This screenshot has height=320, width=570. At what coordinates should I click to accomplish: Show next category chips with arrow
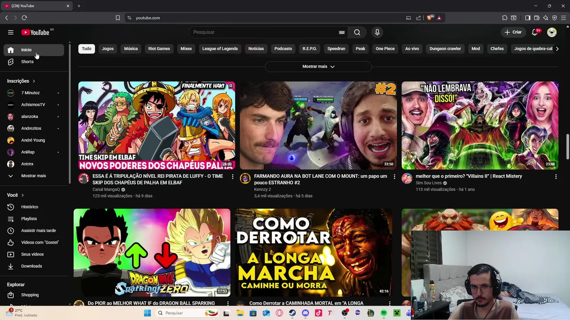click(557, 49)
